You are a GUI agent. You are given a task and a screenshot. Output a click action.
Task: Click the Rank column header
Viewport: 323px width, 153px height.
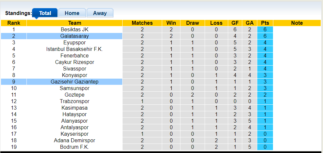14,23
